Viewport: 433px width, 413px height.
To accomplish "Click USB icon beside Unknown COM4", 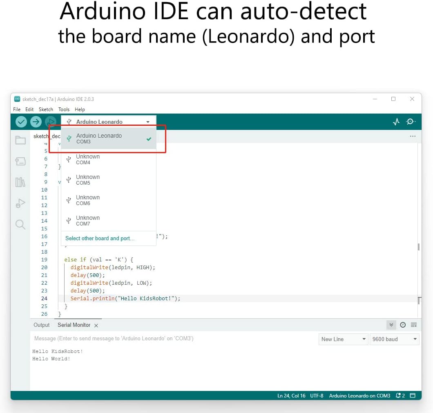I will tap(69, 159).
